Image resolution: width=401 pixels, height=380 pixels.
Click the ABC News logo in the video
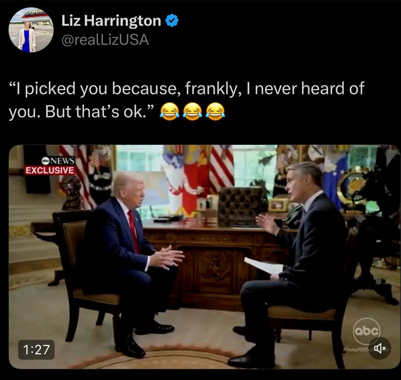(58, 161)
